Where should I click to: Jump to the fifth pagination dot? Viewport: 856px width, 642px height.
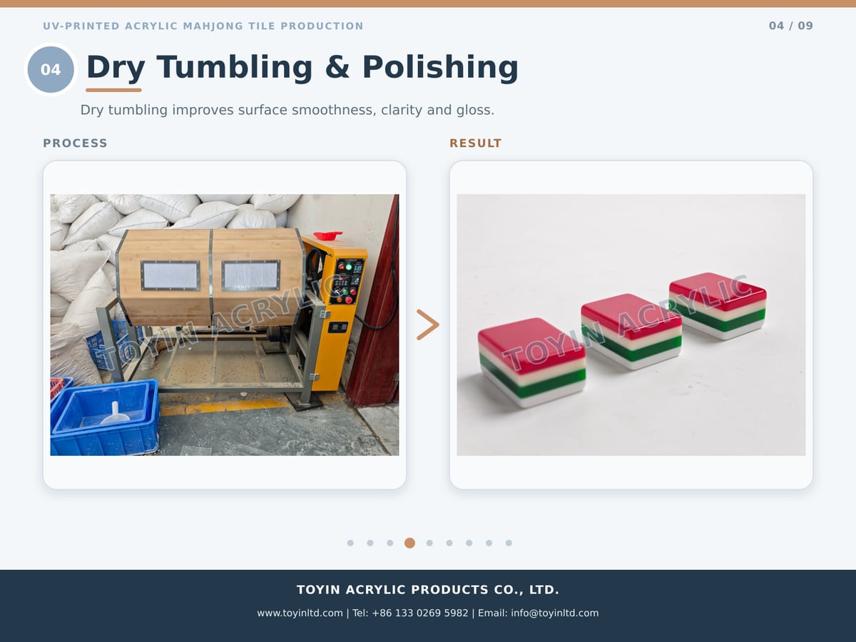[x=429, y=543]
